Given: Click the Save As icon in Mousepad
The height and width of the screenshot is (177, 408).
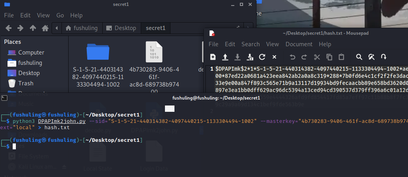Looking at the screenshot, I should pyautogui.click(x=250, y=57).
